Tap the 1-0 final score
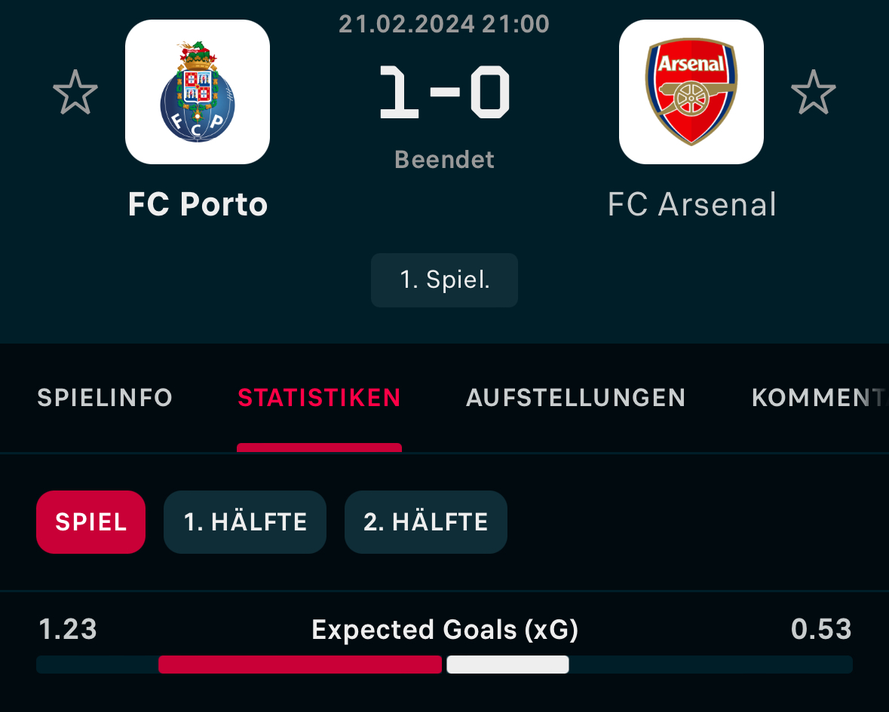The height and width of the screenshot is (712, 889). [x=445, y=92]
